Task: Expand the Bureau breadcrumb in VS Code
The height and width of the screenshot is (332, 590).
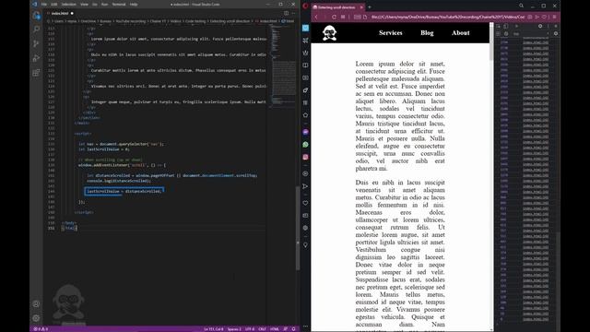Action: 106,21
